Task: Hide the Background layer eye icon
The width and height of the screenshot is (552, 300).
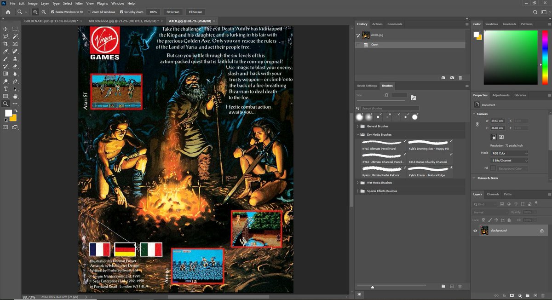Action: pos(476,231)
